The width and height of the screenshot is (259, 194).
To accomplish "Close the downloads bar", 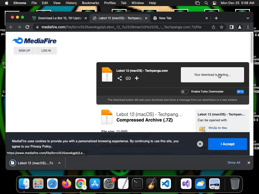I will click(249, 163).
